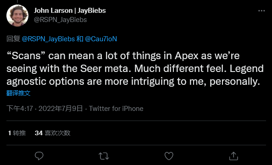
Task: Open the tweet's three-dot More menu
Action: click(261, 11)
